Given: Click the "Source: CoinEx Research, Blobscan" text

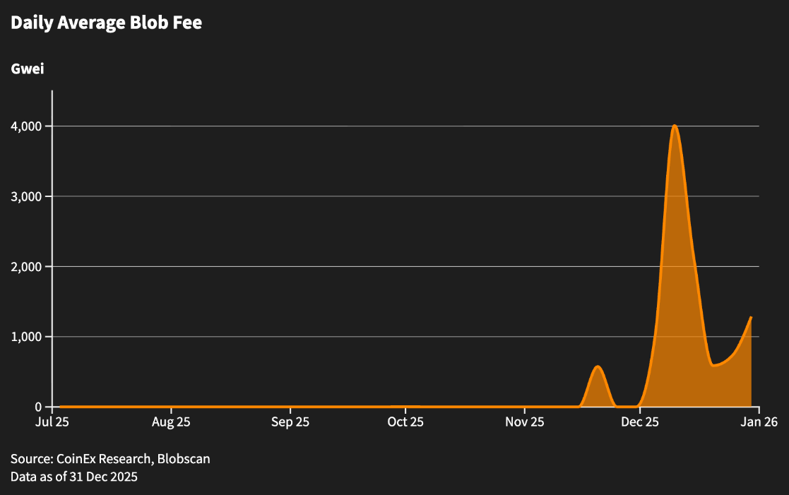Looking at the screenshot, I should point(110,459).
